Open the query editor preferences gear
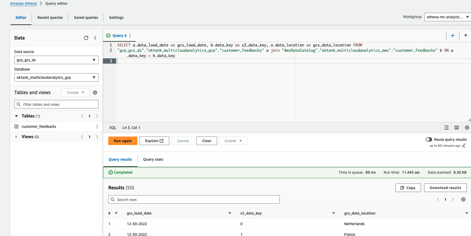The width and height of the screenshot is (471, 236). (467, 128)
